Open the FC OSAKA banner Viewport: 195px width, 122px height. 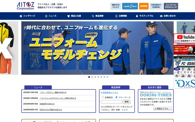[x=184, y=61]
